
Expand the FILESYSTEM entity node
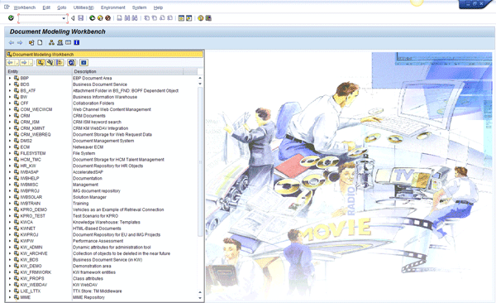pos(10,153)
